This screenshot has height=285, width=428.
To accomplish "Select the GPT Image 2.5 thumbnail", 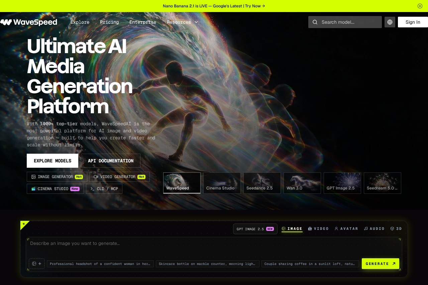I will point(342,183).
